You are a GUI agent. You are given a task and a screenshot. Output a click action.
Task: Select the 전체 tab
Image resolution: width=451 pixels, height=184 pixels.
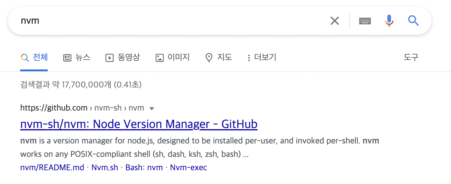[x=34, y=58]
